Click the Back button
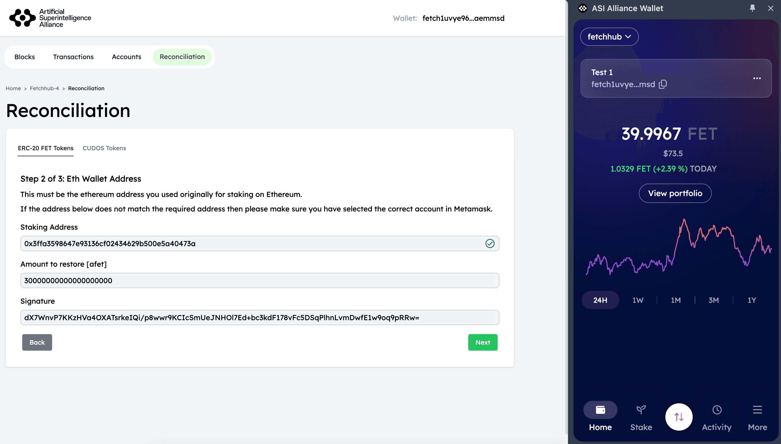The image size is (781, 444). tap(37, 342)
